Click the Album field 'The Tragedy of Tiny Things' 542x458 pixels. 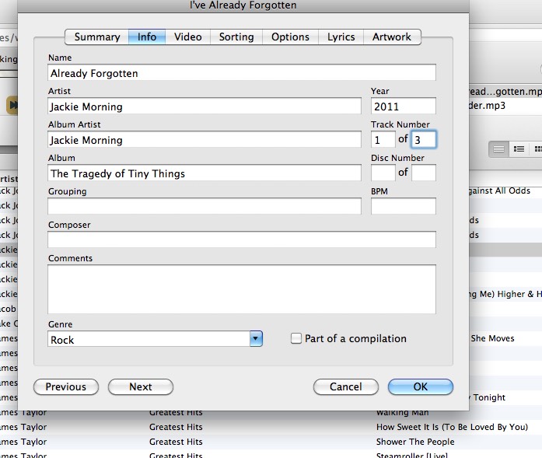pyautogui.click(x=205, y=173)
